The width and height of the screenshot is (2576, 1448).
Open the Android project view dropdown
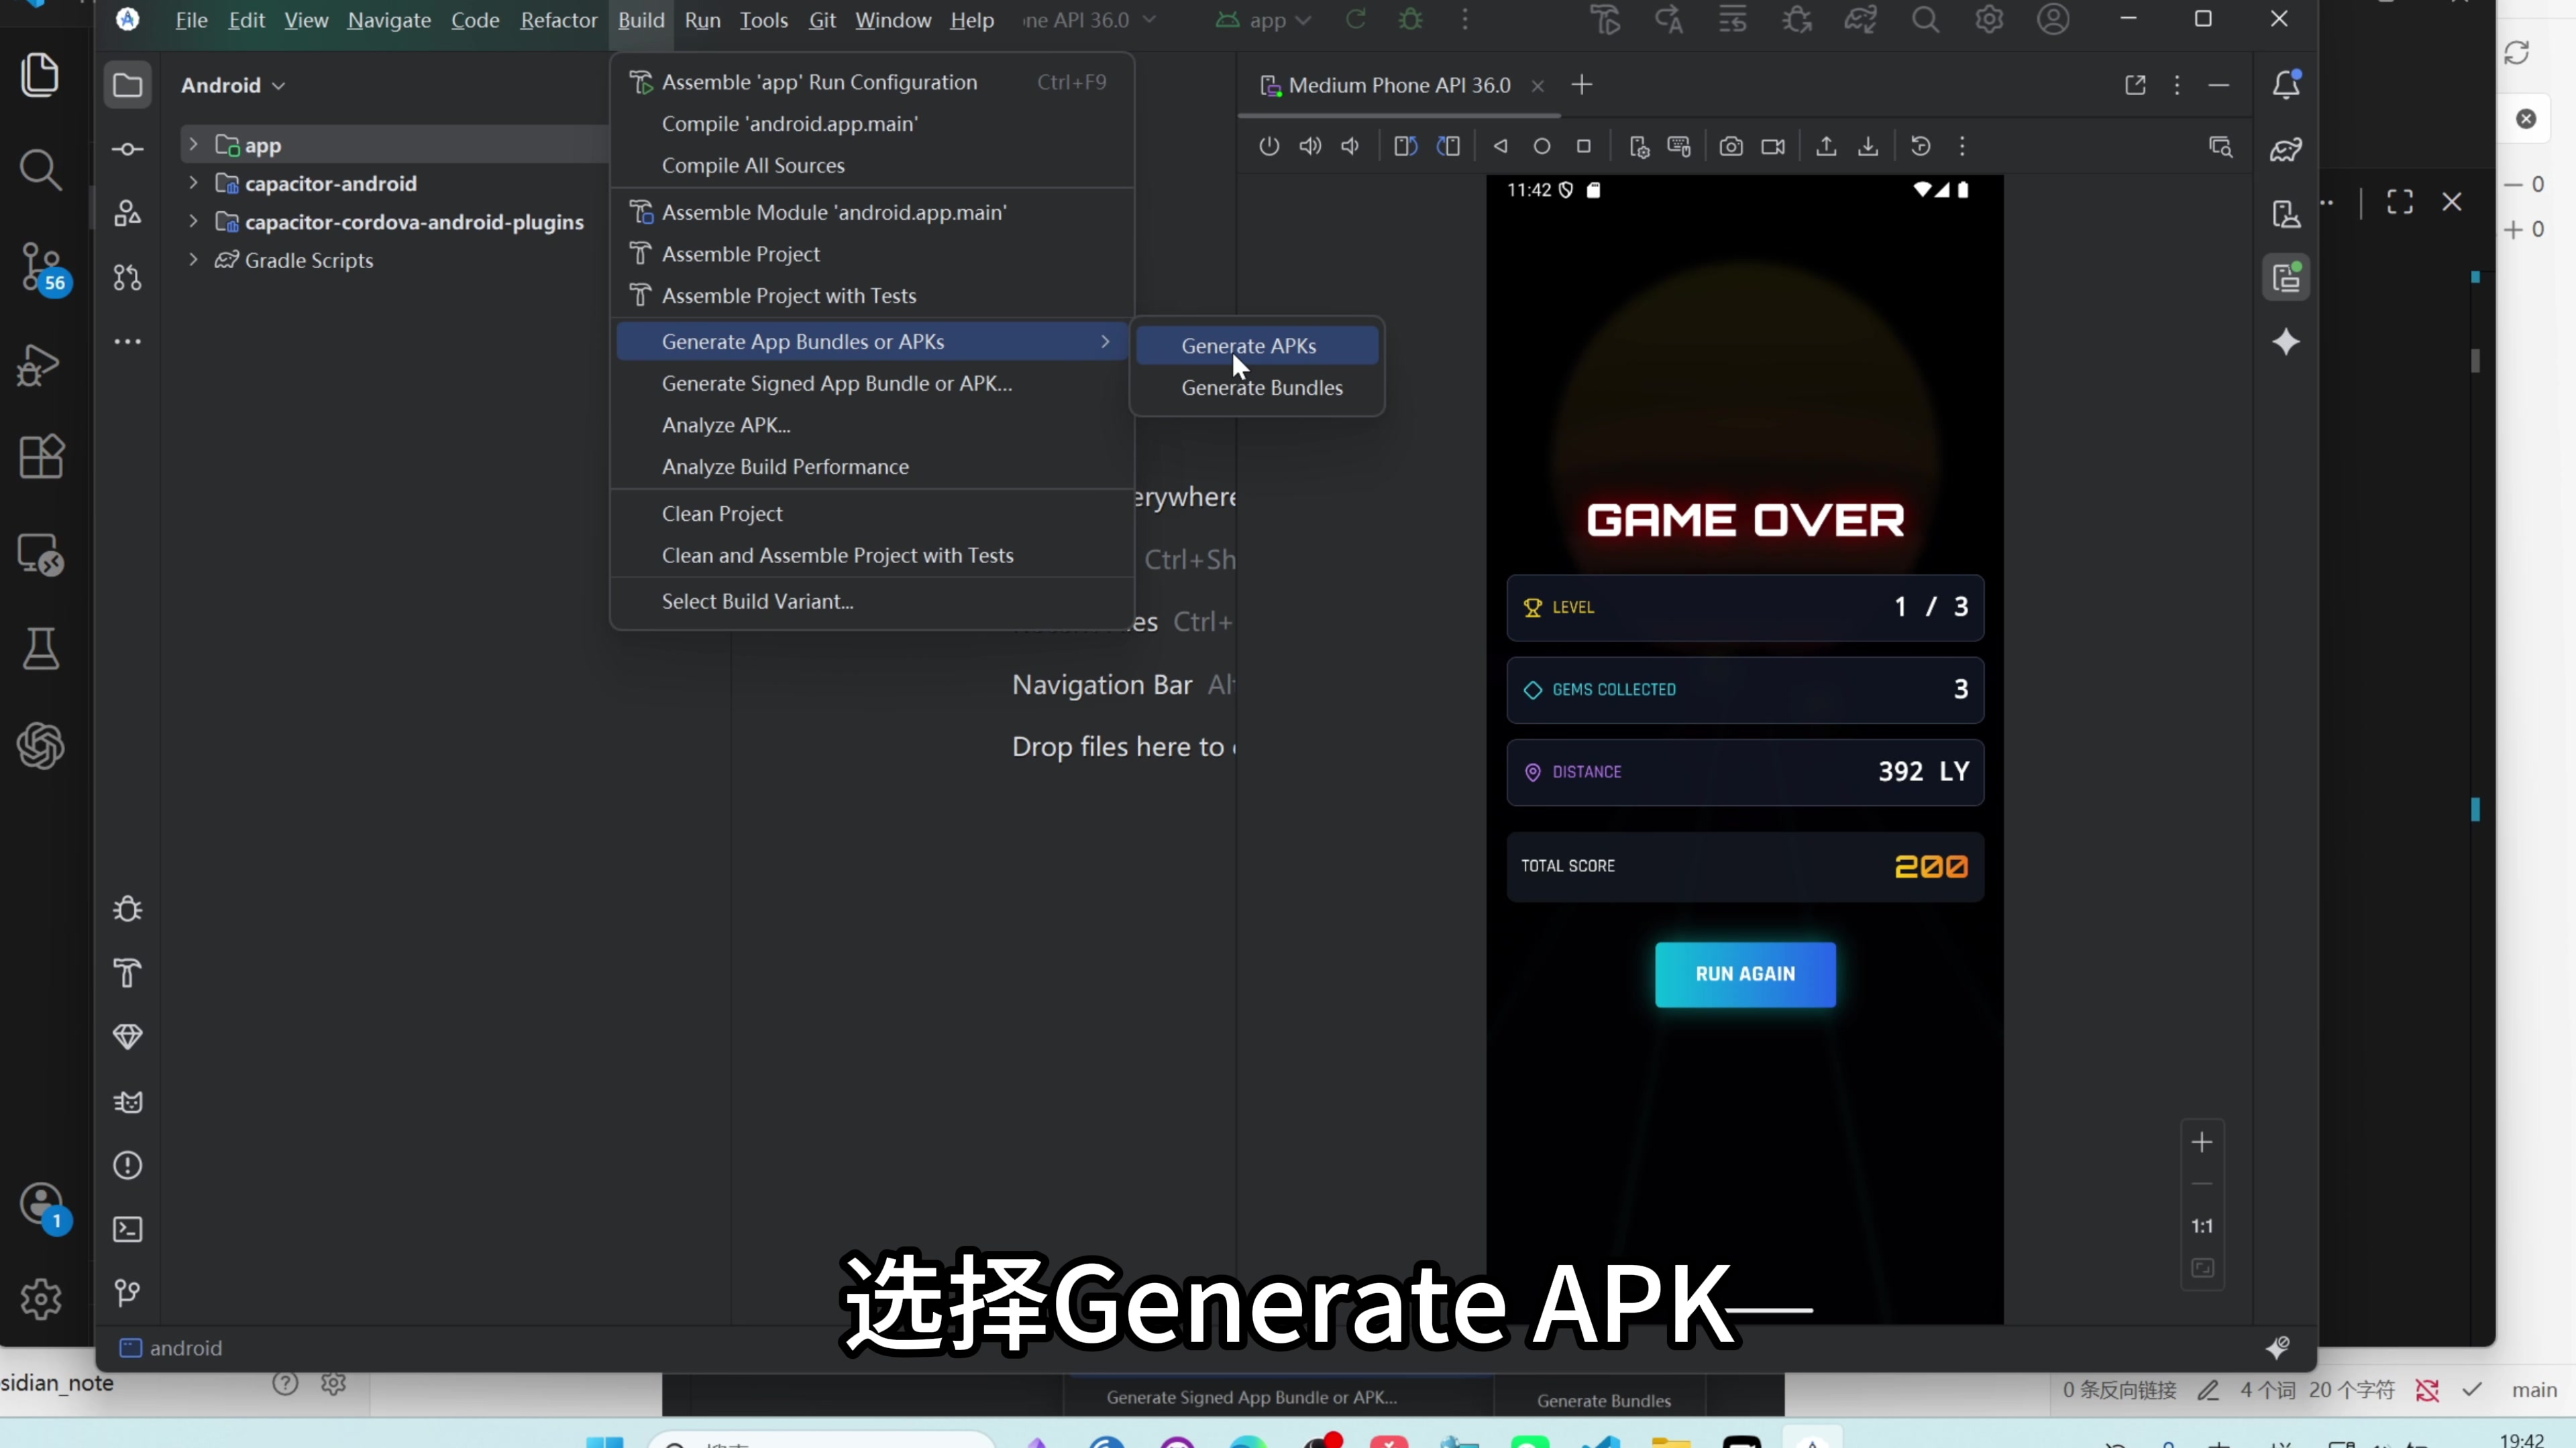click(x=233, y=85)
